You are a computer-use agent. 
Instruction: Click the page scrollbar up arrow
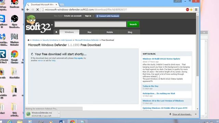(197, 14)
